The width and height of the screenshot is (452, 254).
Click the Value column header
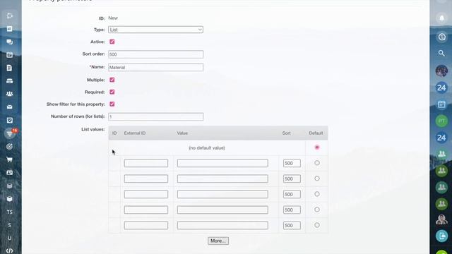point(182,133)
